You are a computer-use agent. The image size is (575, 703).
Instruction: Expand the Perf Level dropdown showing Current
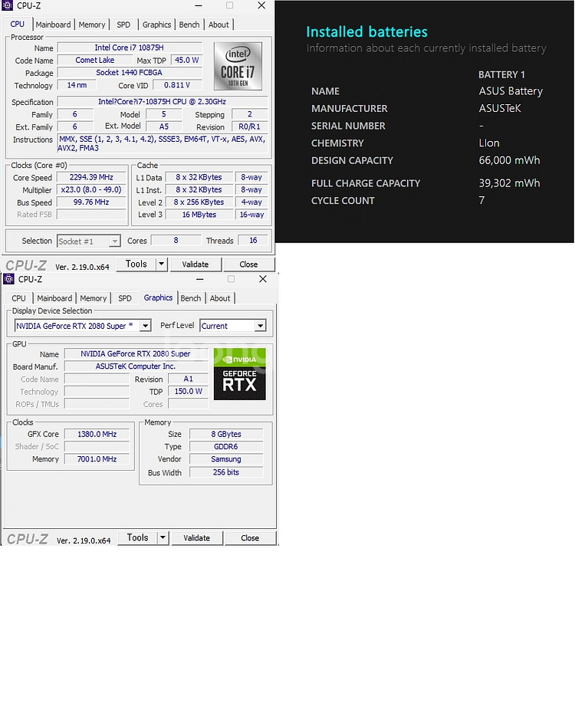tap(260, 326)
